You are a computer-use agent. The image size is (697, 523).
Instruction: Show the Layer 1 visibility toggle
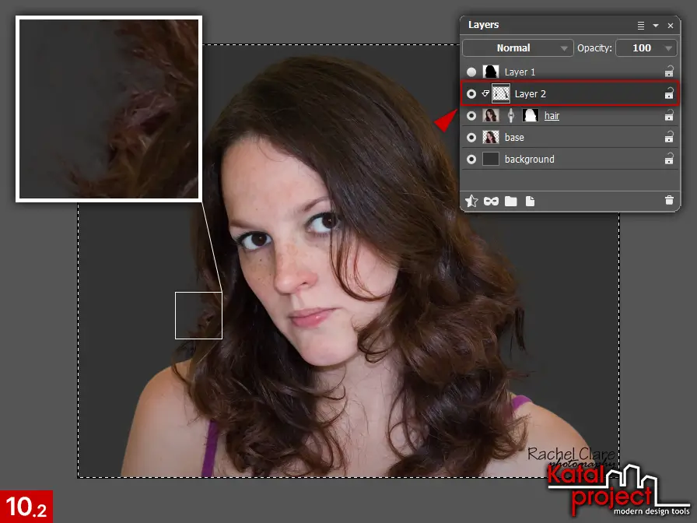coord(471,72)
